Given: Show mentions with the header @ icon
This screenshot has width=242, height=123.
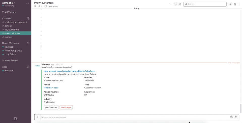Looking at the screenshot, I should (230, 4).
